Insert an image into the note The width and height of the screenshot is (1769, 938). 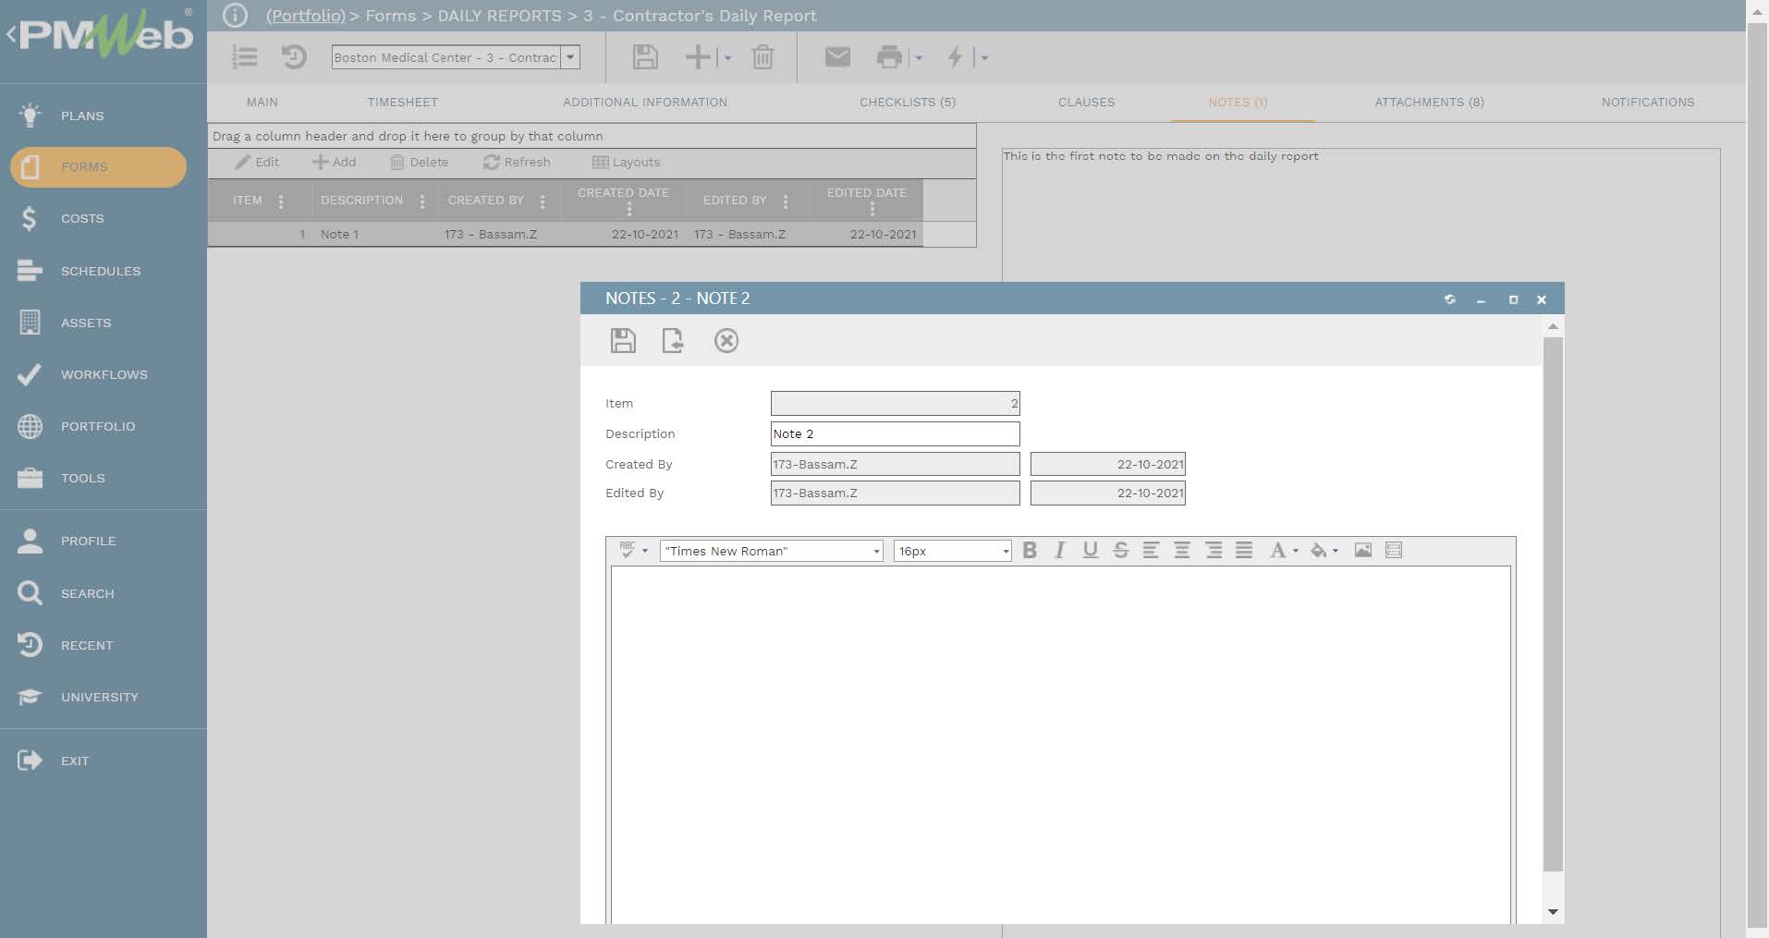[x=1363, y=551]
